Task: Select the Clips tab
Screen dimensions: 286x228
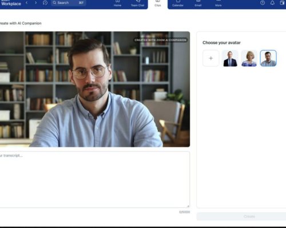Action: 158,3
